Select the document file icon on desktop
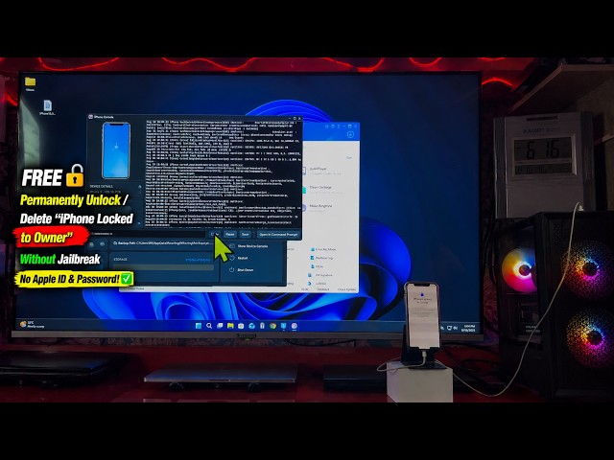Image resolution: width=614 pixels, height=460 pixels. pos(47,107)
